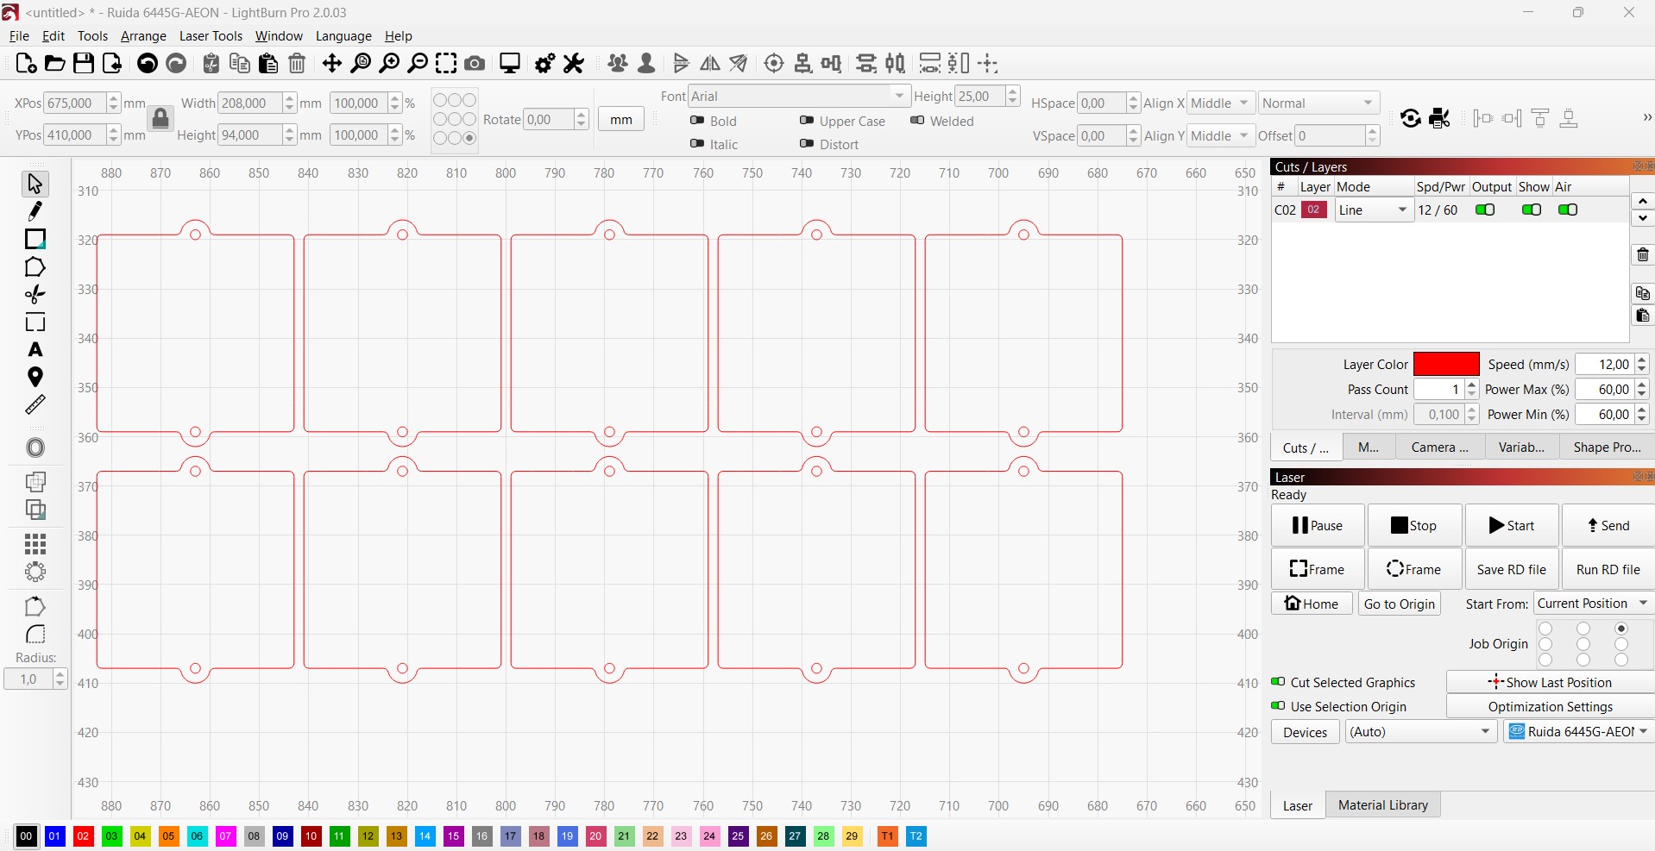The image size is (1655, 851).
Task: Open the layer Mode dropdown showing Line
Action: pos(1374,210)
